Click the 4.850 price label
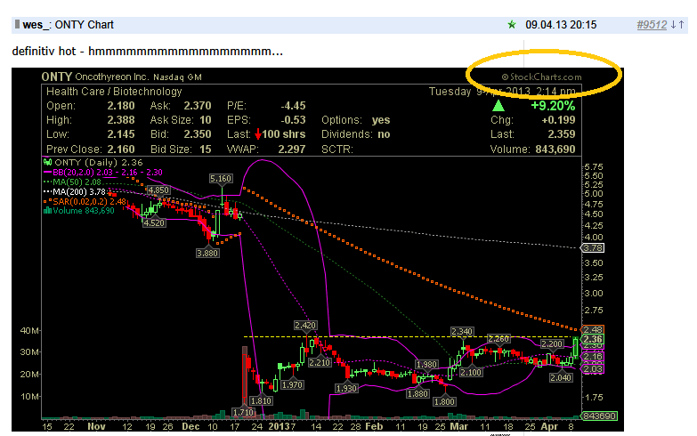The width and height of the screenshot is (697, 436). pyautogui.click(x=158, y=190)
